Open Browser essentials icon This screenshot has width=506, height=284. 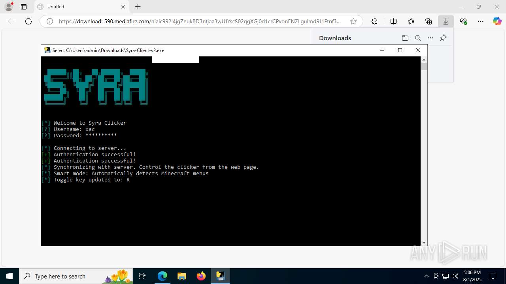pyautogui.click(x=464, y=21)
